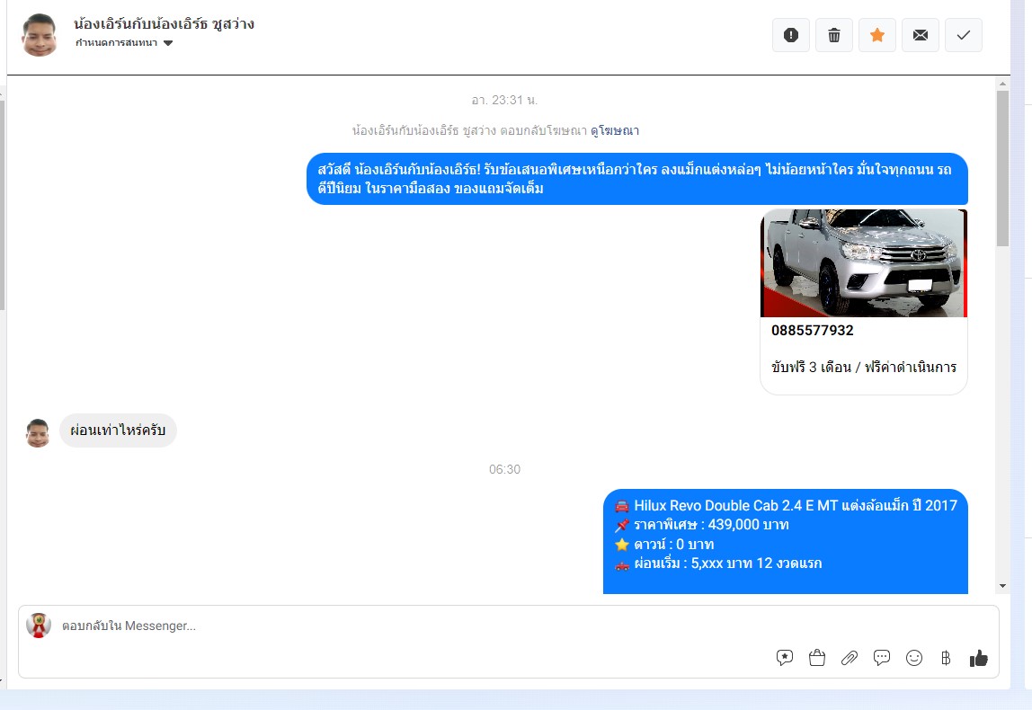Send a thumbs-up like
Viewport: 1032px width, 710px height.
coord(979,658)
